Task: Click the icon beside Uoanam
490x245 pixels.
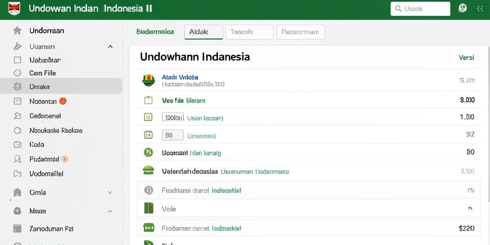Action: pos(17,46)
